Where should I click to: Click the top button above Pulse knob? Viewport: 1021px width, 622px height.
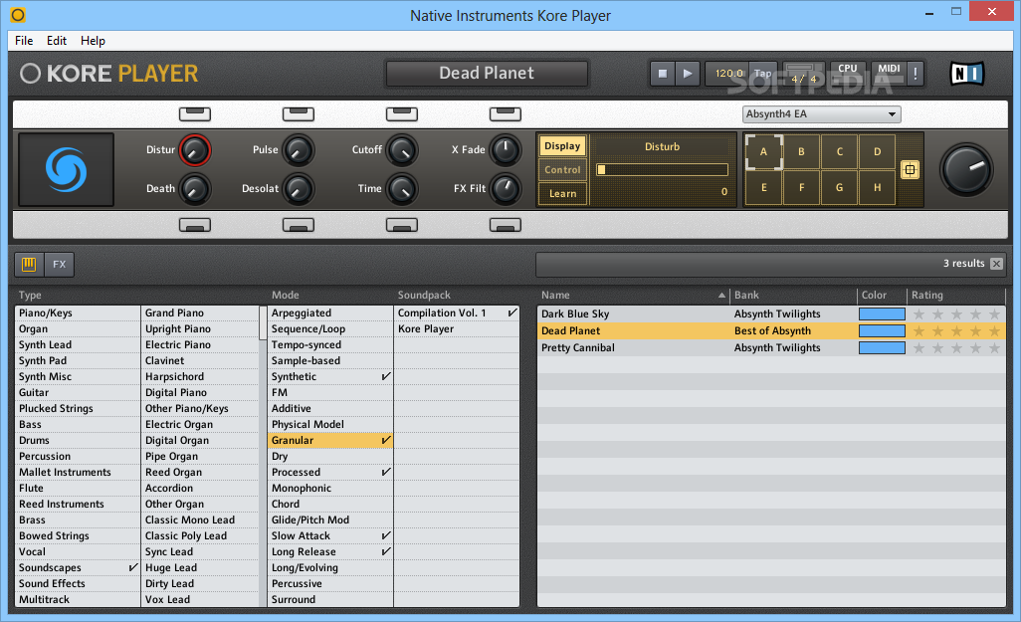pyautogui.click(x=299, y=114)
